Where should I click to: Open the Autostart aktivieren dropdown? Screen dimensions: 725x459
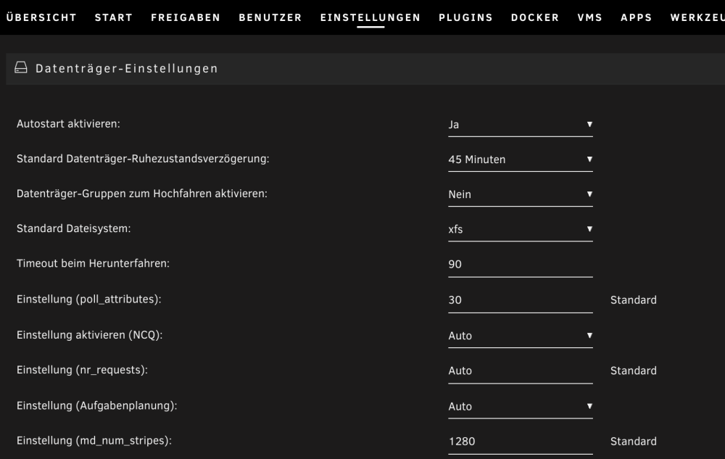click(x=520, y=125)
